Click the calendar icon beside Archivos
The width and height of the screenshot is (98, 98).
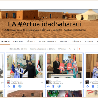(59, 49)
